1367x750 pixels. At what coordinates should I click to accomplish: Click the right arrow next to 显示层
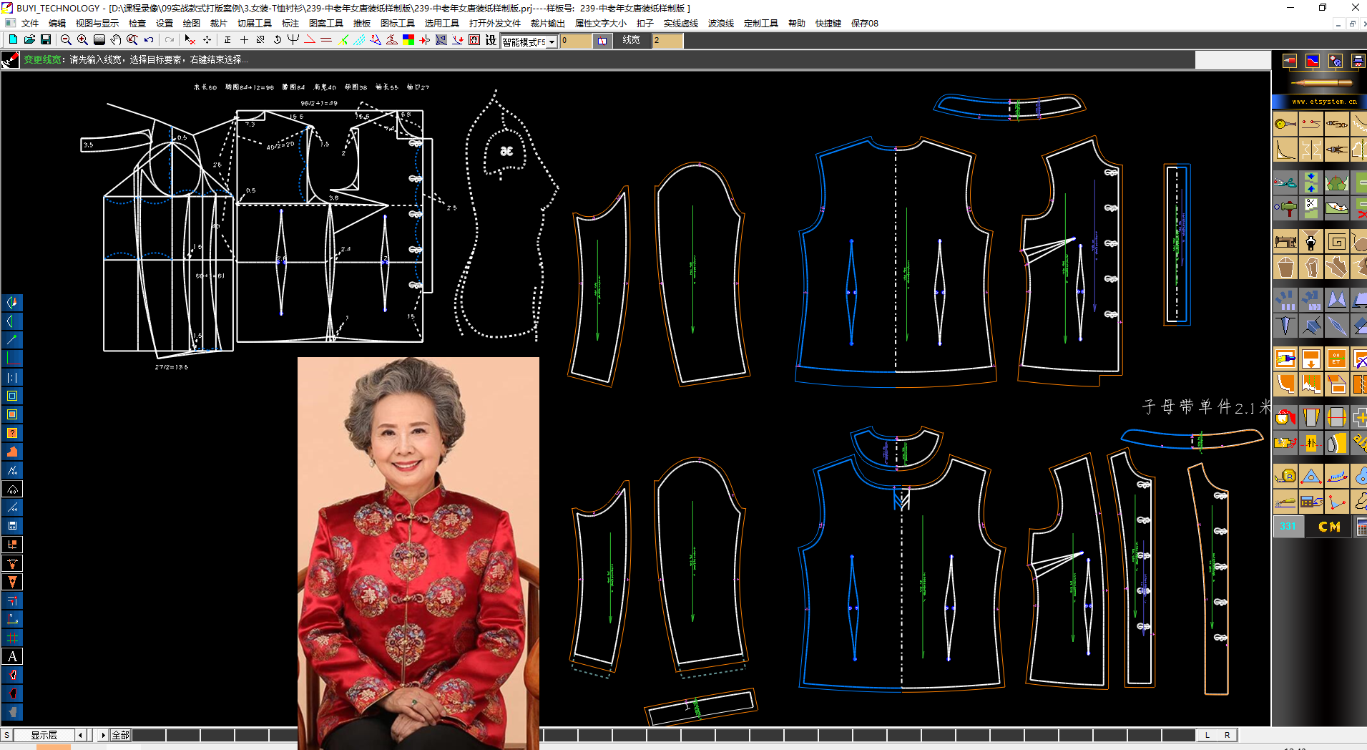pyautogui.click(x=103, y=735)
